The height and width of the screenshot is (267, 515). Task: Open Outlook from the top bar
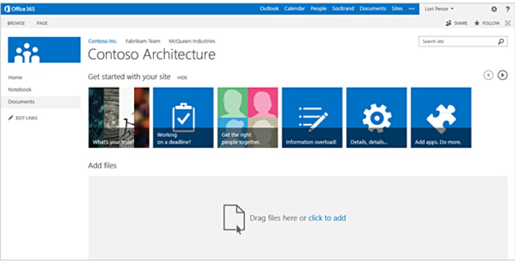click(x=269, y=8)
